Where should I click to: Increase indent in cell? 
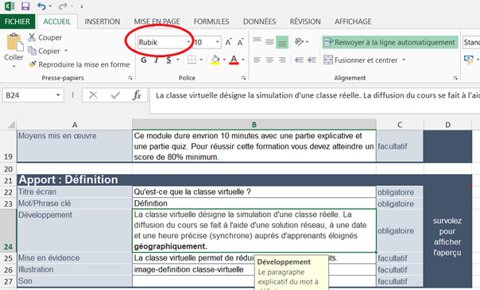pos(312,60)
